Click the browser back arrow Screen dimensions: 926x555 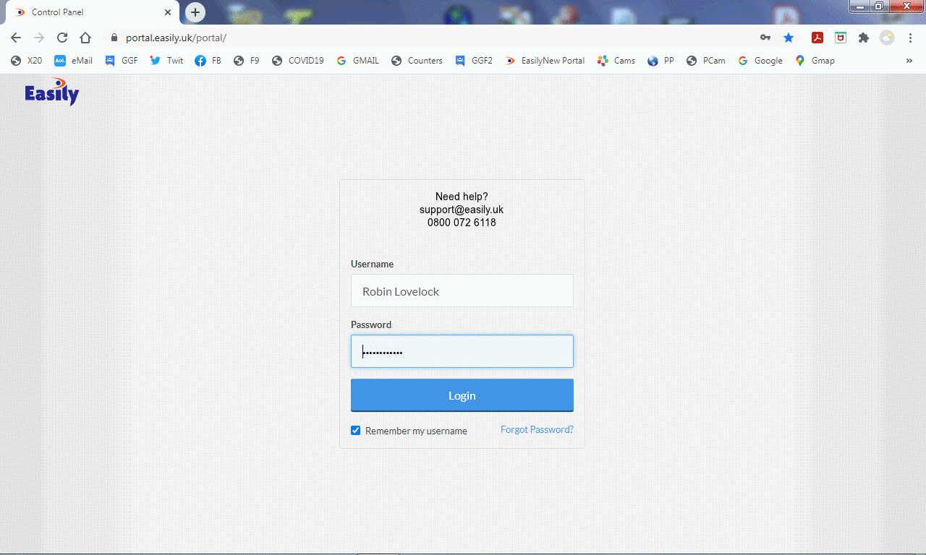16,38
